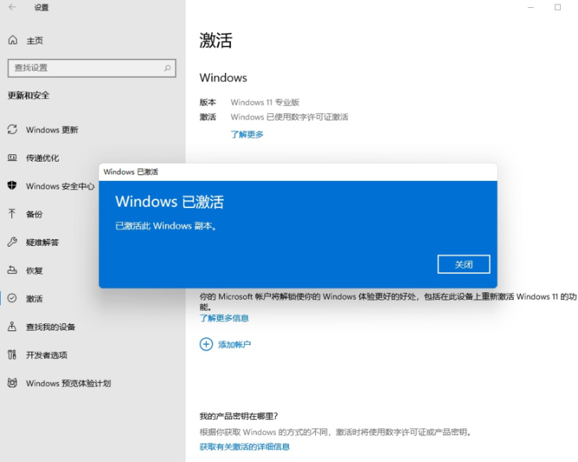The height and width of the screenshot is (462, 578).
Task: Click the Windows 11 专业版 edition text
Action: pos(265,102)
